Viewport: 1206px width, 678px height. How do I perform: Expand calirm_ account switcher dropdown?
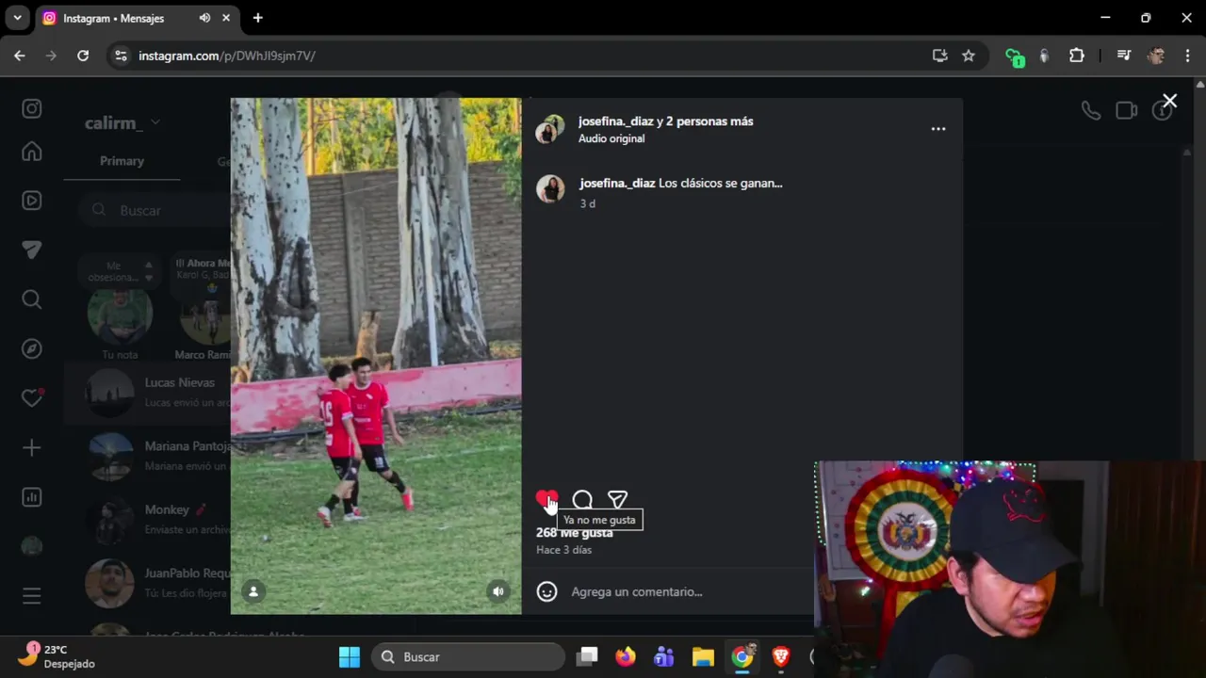click(122, 123)
